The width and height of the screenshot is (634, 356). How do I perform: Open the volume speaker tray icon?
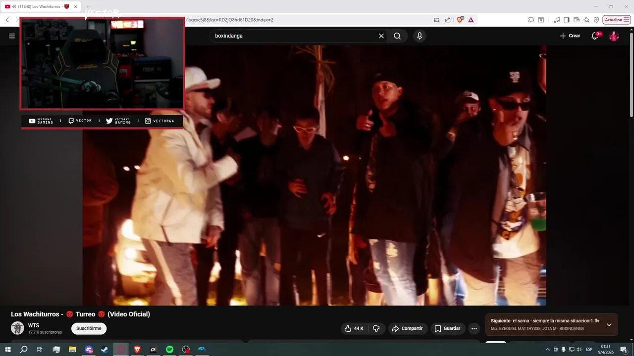click(579, 350)
